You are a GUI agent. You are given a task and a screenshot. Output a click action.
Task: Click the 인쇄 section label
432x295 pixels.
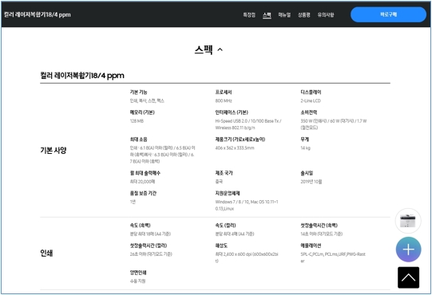[x=46, y=253]
